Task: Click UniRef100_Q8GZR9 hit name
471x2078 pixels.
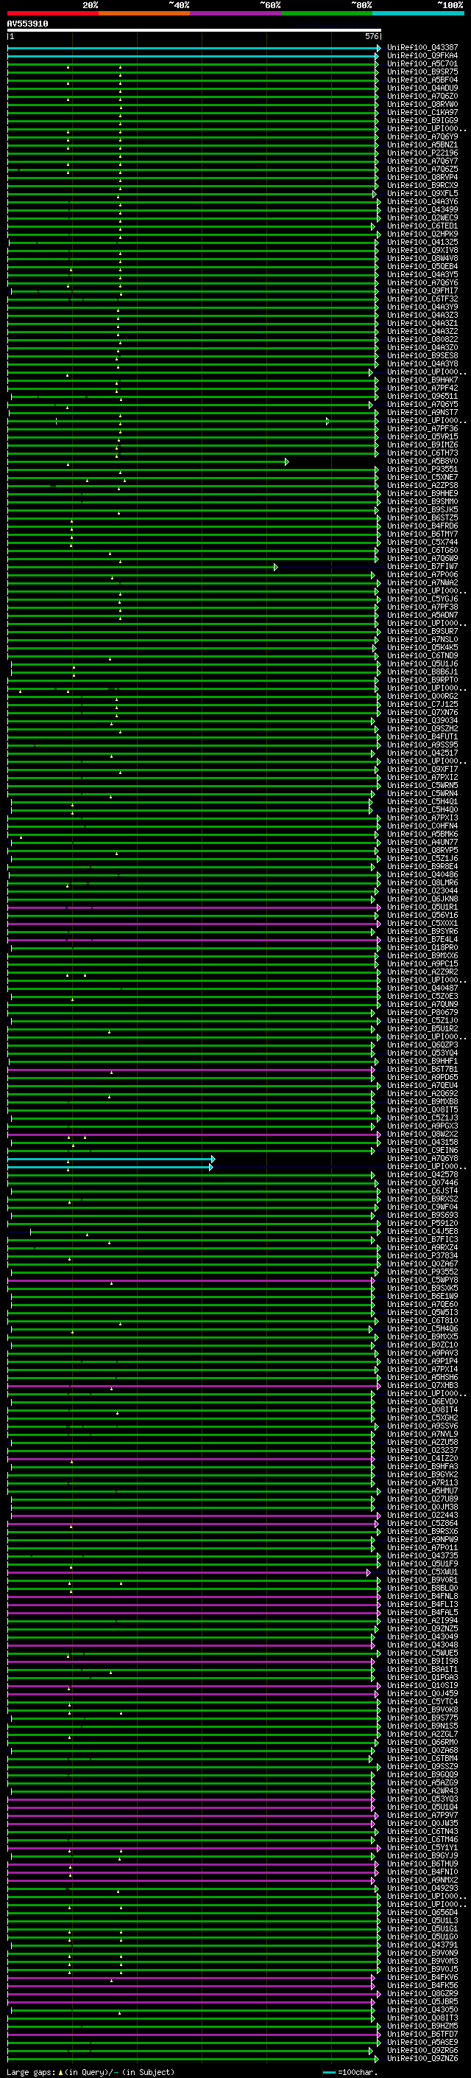Action: pos(422,1994)
